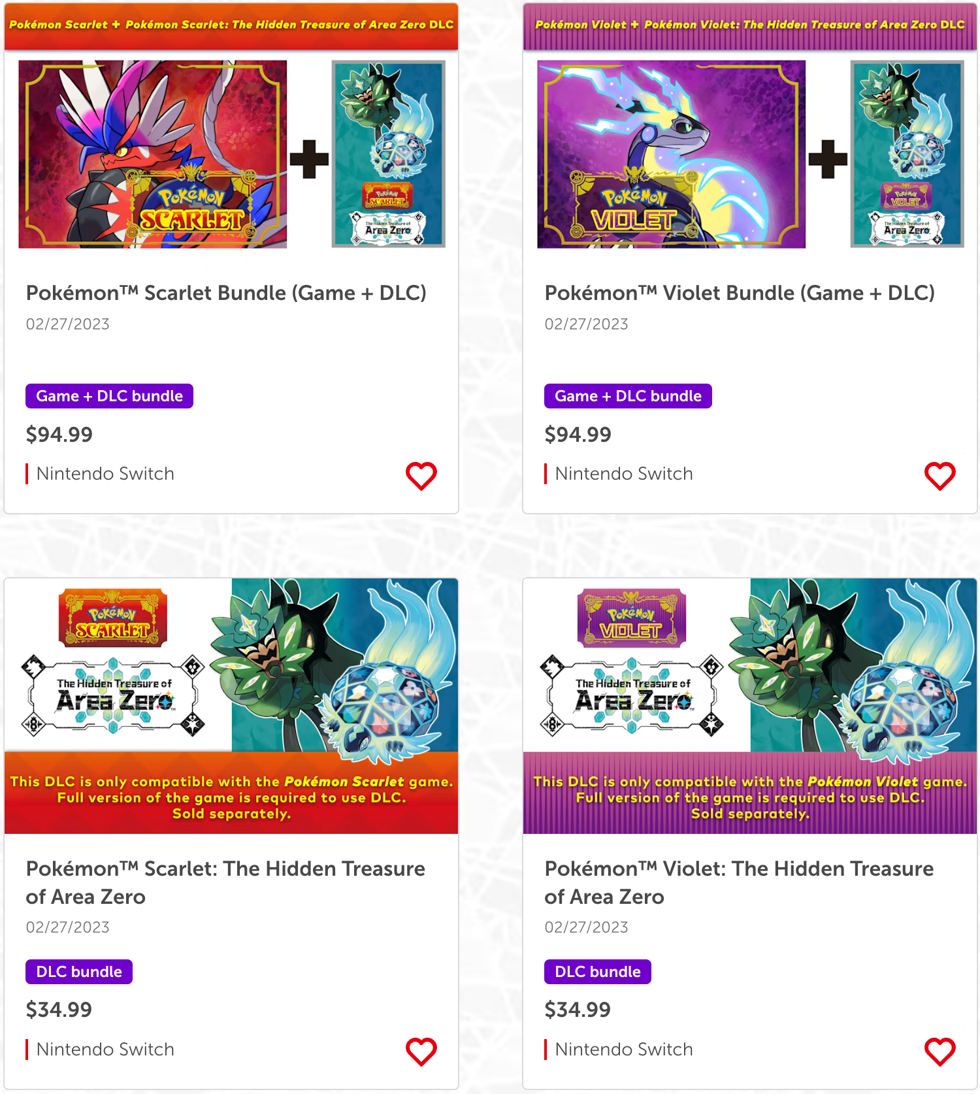980x1094 pixels.
Task: Click the Scarlet Hidden Treasure DLC banner image
Action: (x=231, y=706)
